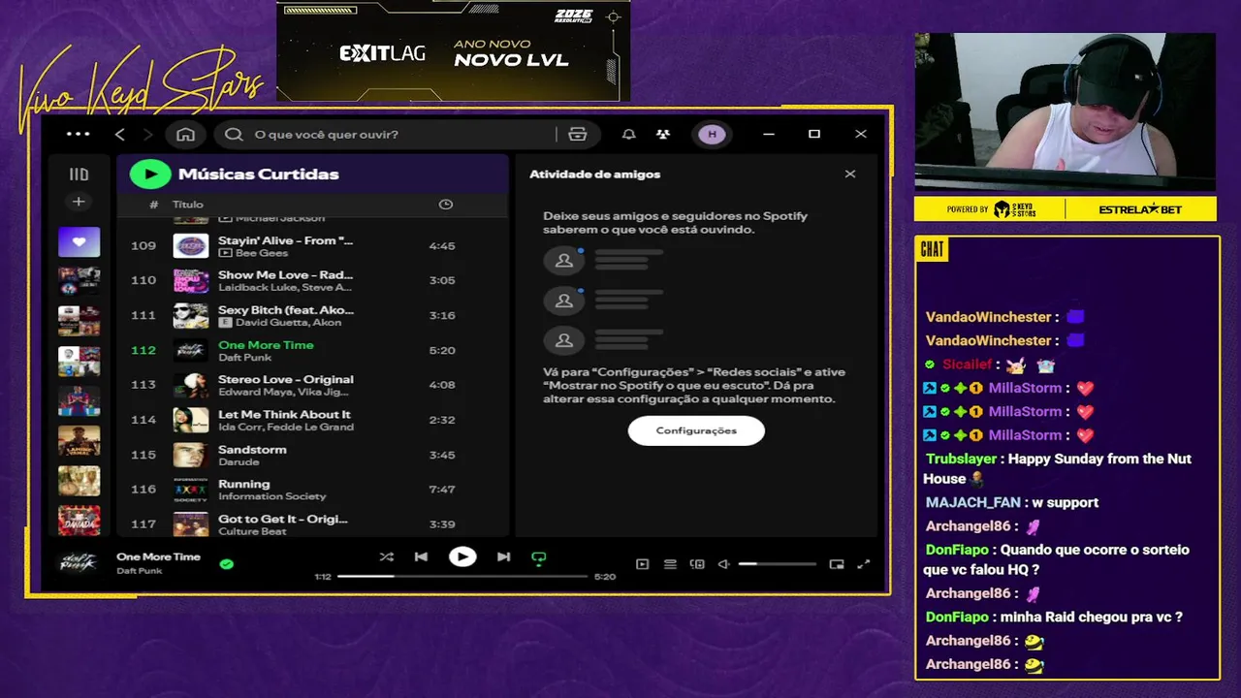This screenshot has height=698, width=1241.
Task: Select the track number column header
Action: pyautogui.click(x=154, y=205)
